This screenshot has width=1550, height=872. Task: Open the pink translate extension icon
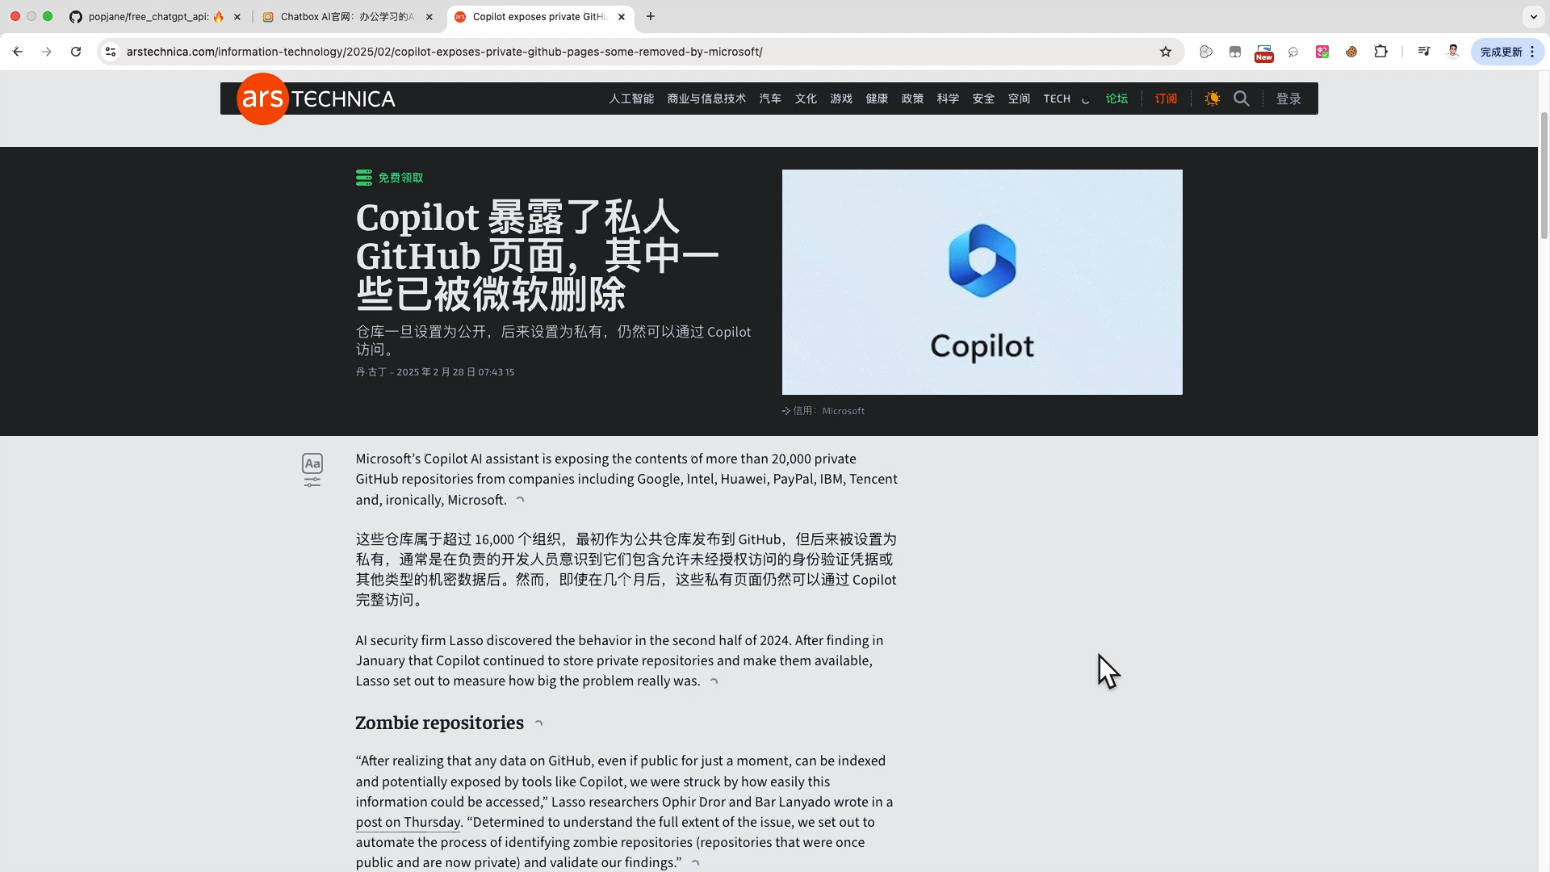[1322, 52]
